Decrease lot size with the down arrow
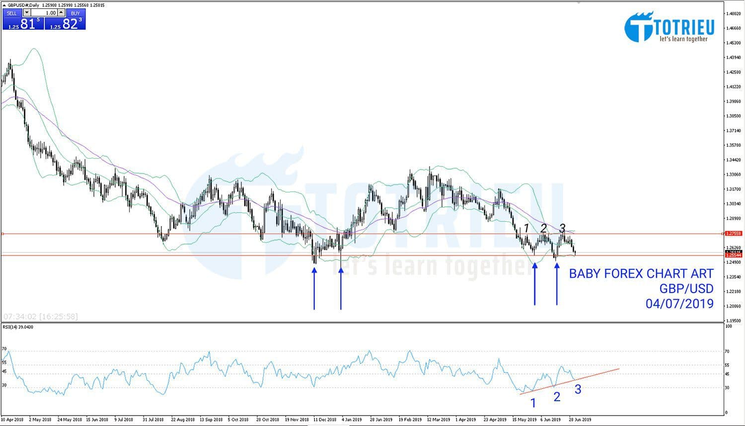The image size is (745, 426). (x=26, y=12)
